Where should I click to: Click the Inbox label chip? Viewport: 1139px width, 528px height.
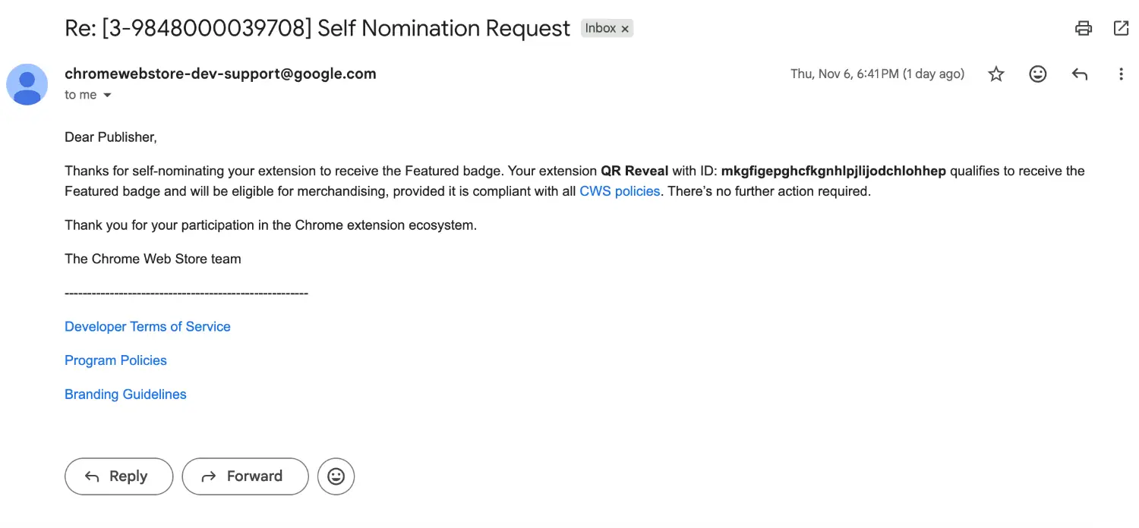point(600,29)
